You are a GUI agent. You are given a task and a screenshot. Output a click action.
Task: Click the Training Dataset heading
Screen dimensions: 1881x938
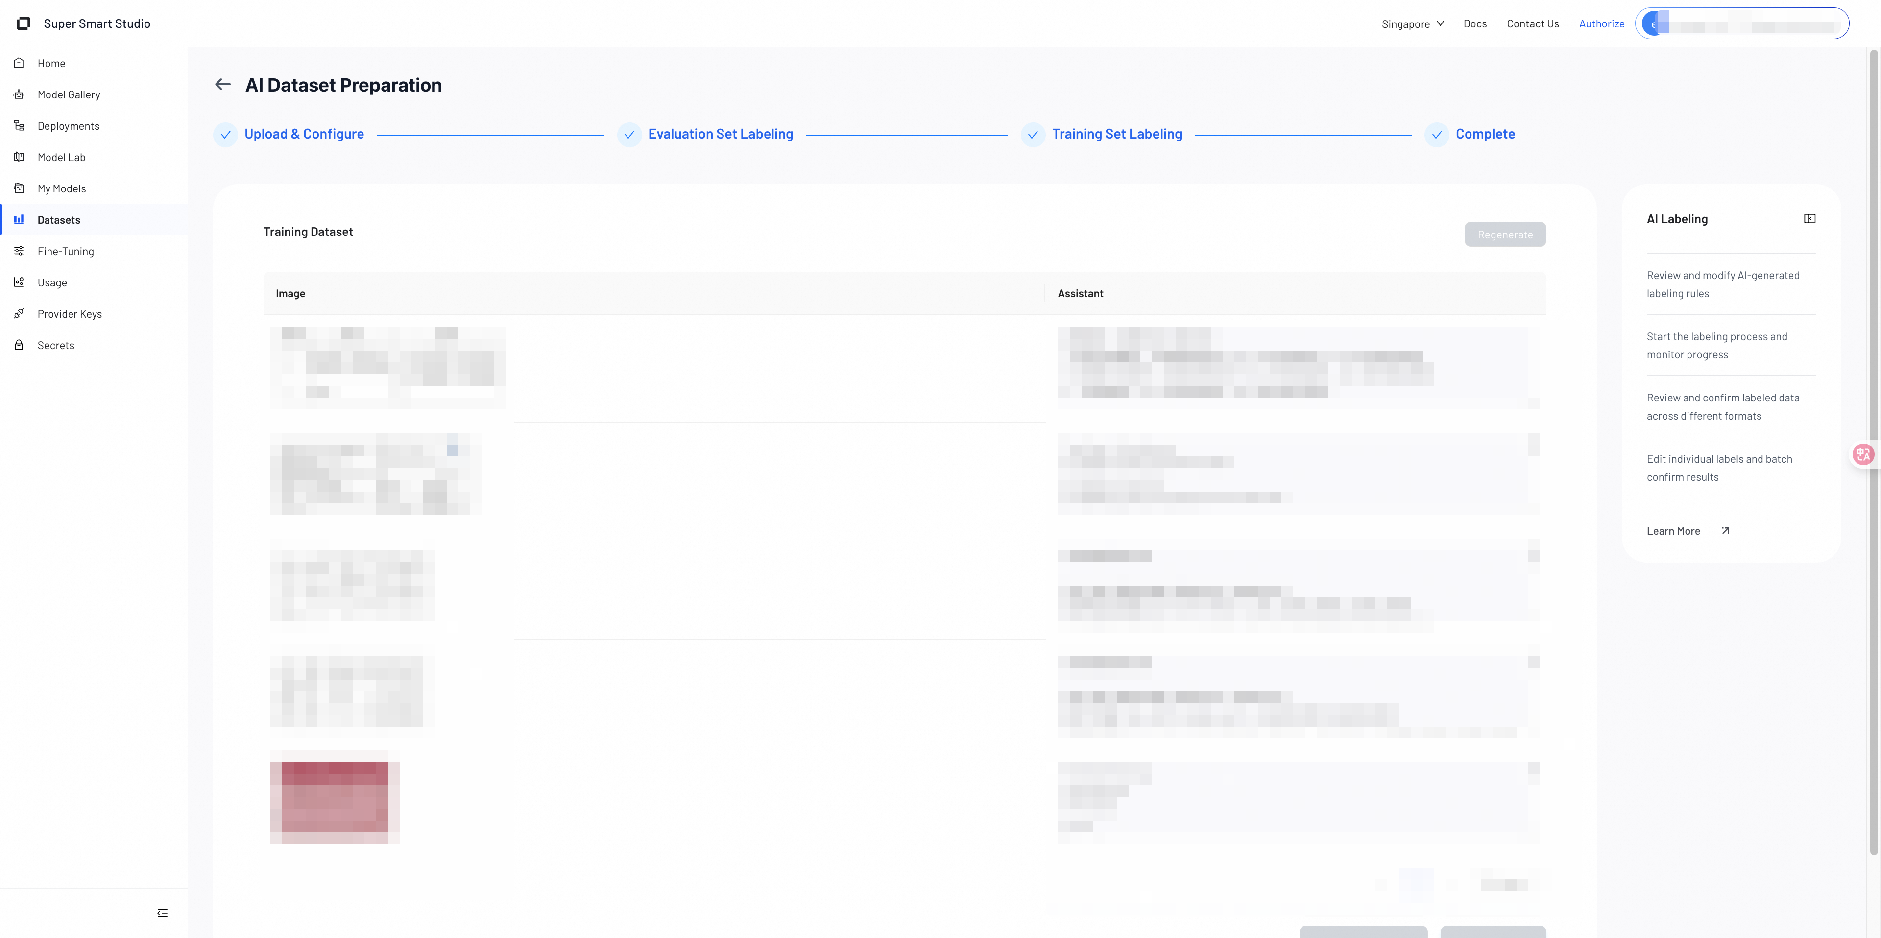point(308,232)
